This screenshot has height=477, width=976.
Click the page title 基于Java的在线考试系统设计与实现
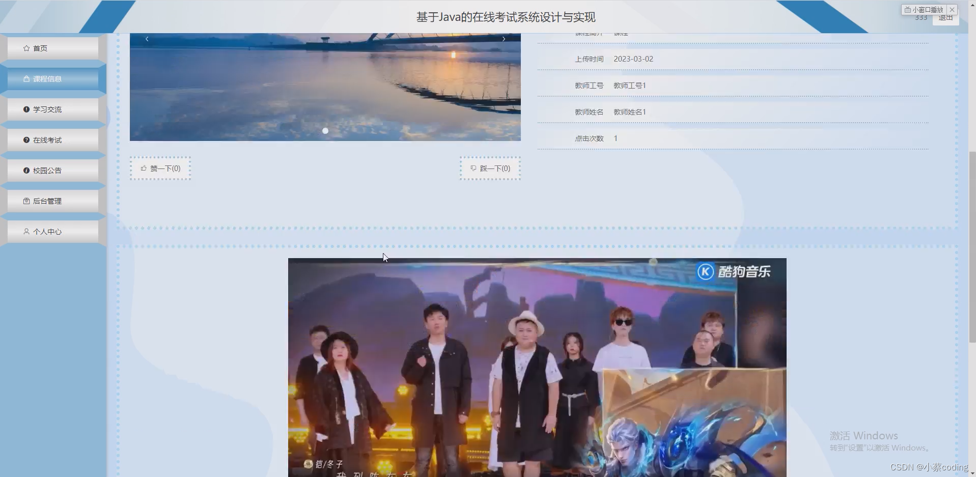point(506,17)
